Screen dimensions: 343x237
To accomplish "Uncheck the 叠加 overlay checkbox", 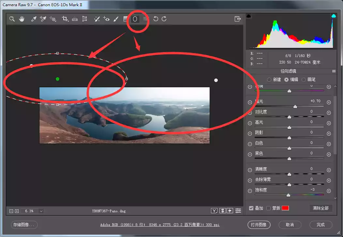I will click(251, 208).
